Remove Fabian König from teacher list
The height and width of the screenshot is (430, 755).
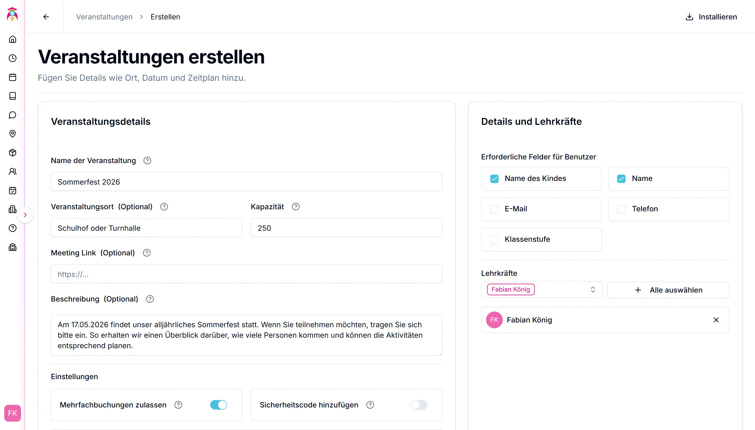[x=716, y=320]
